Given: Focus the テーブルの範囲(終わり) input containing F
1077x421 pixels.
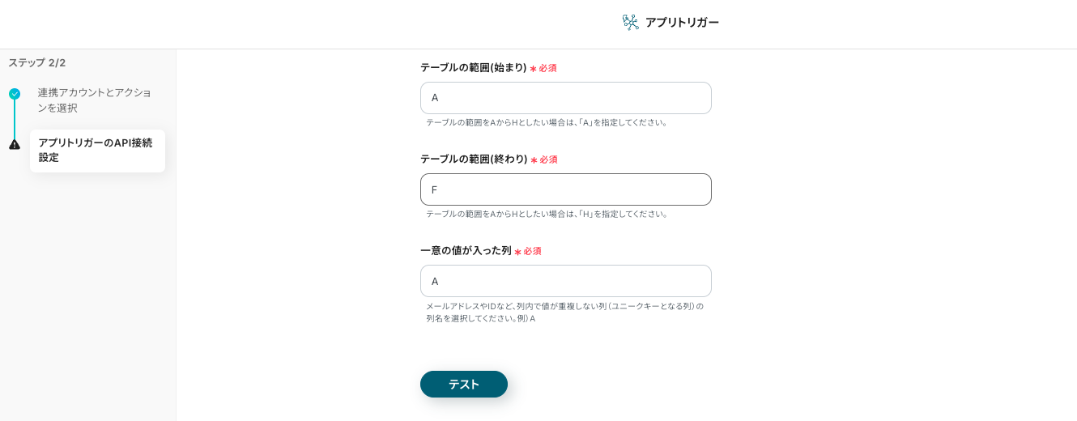Looking at the screenshot, I should 565,189.
